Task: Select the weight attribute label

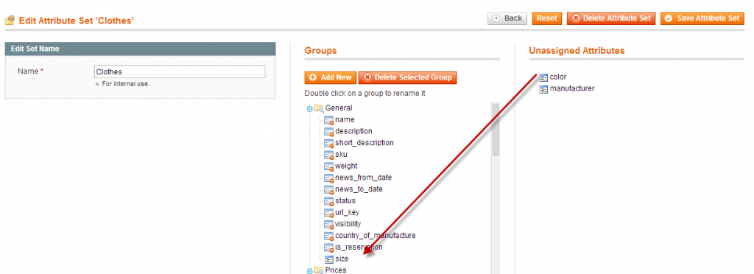Action: 346,166
